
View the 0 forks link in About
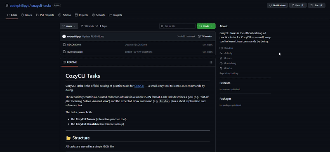click(228, 68)
